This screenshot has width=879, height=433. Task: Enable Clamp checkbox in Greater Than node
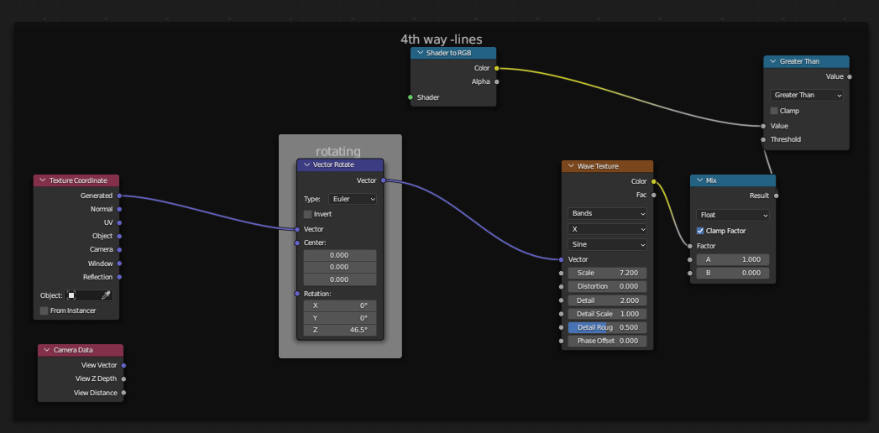coord(774,111)
